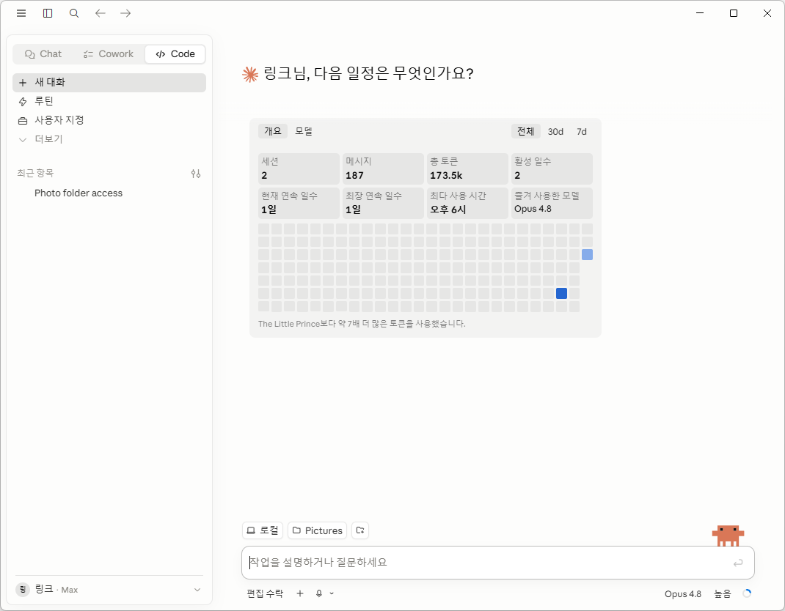Click the orange starburst logo
Viewport: 785px width, 611px height.
click(x=250, y=75)
